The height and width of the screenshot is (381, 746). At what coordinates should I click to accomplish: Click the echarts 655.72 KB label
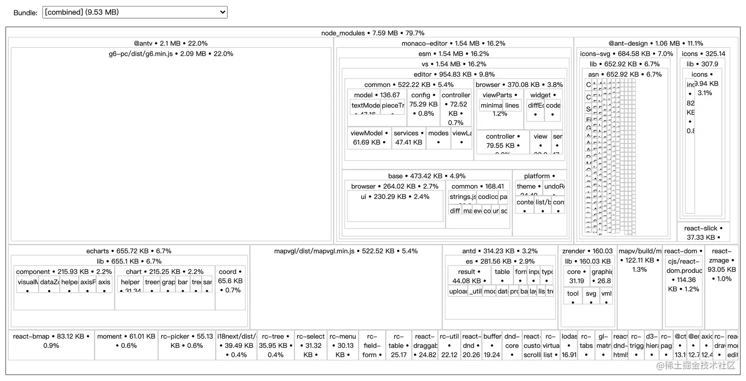[129, 251]
